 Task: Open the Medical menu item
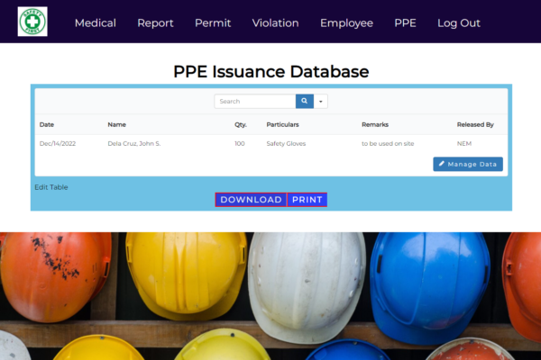click(95, 23)
